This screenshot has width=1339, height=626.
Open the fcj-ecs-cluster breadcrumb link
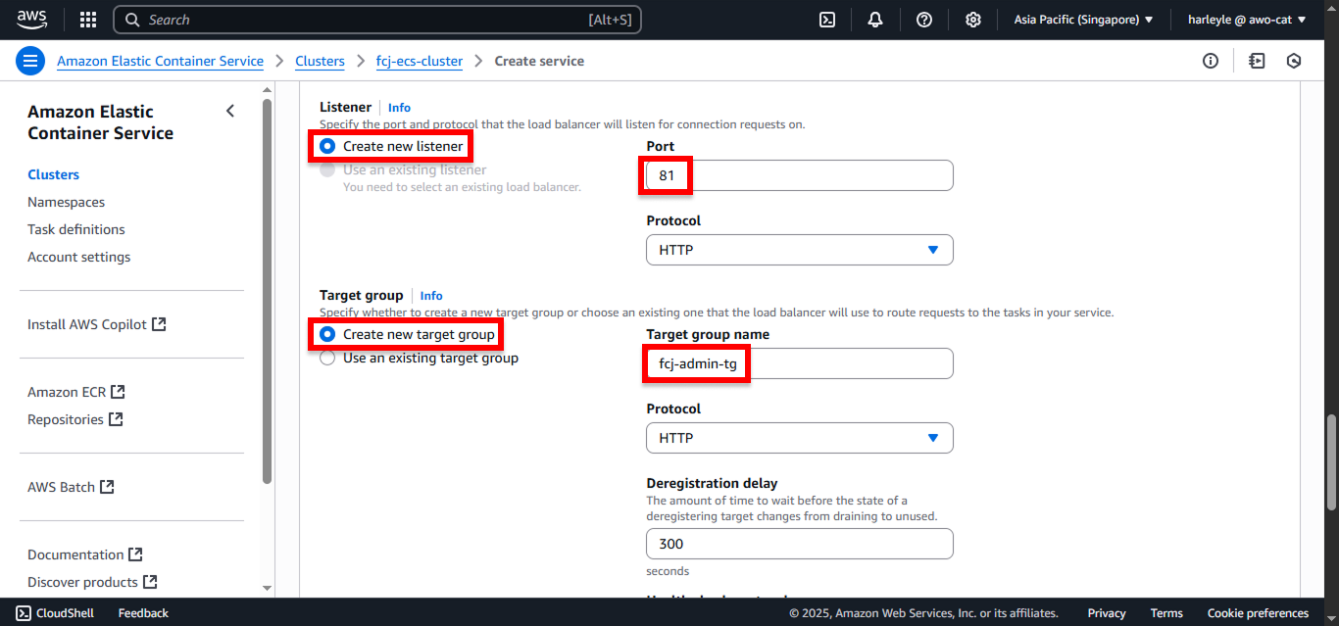[x=420, y=61]
